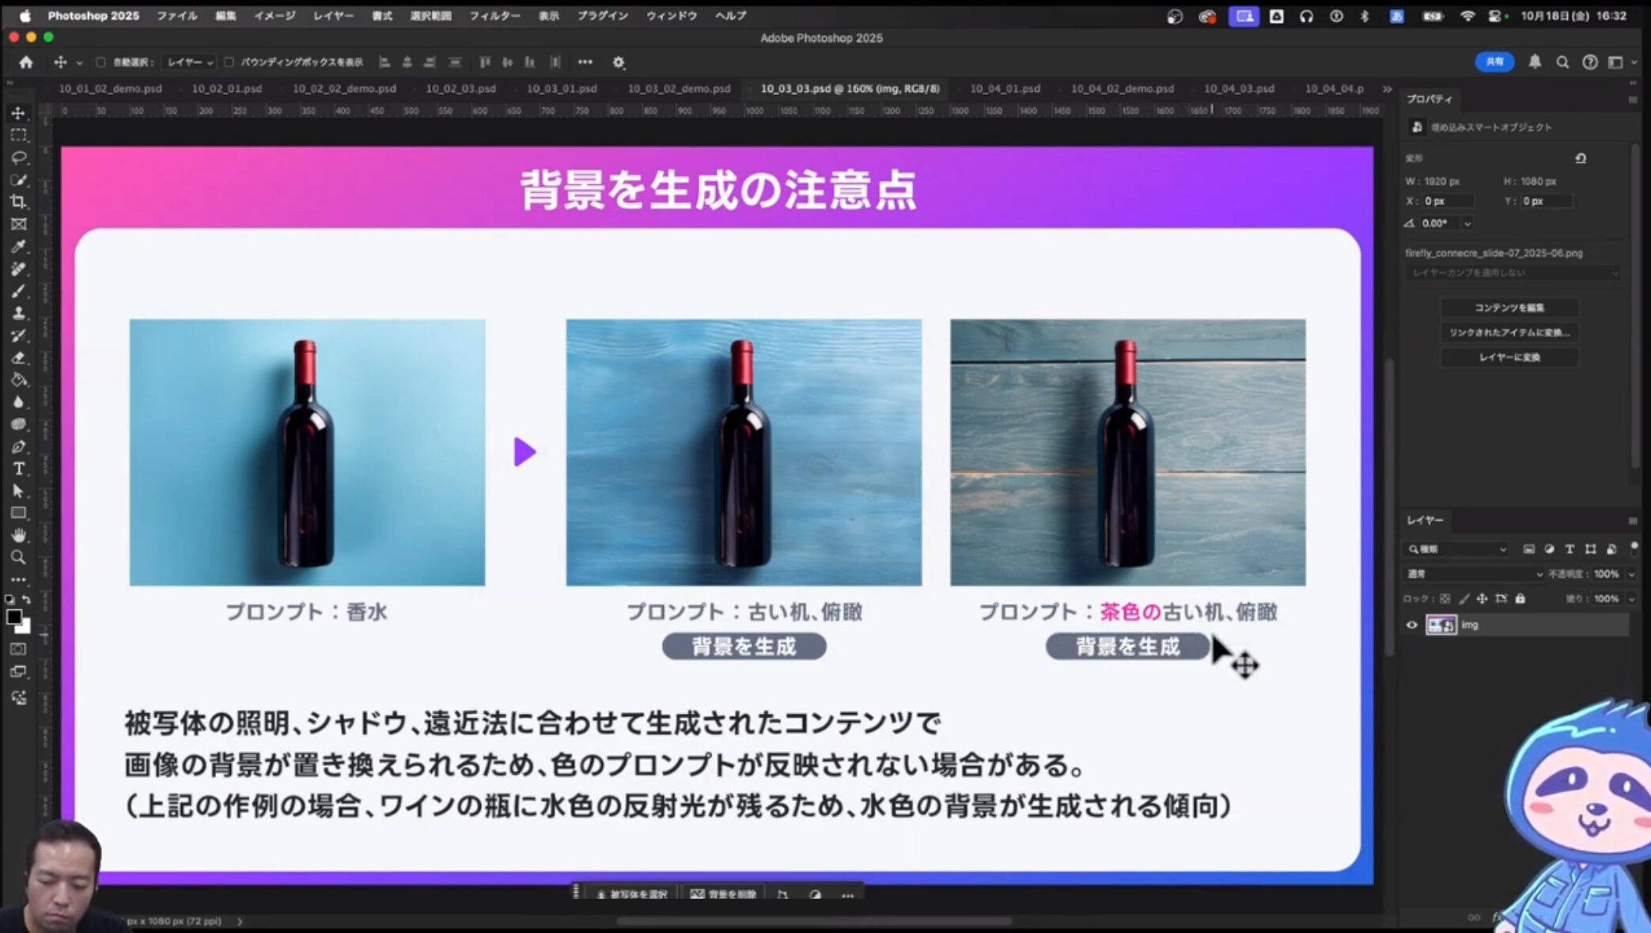The image size is (1651, 933).
Task: Select the Clone Stamp tool
Action: click(x=18, y=313)
